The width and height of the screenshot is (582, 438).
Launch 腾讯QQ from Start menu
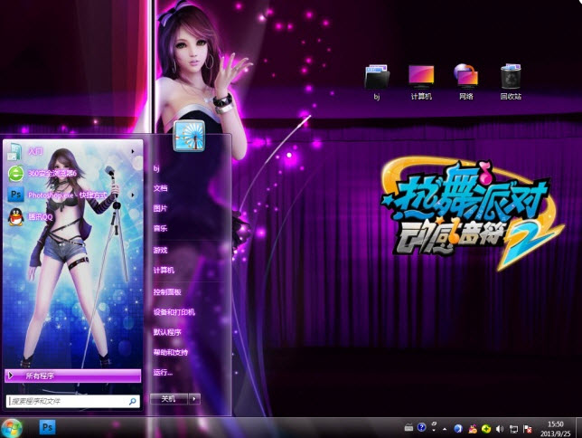click(72, 217)
